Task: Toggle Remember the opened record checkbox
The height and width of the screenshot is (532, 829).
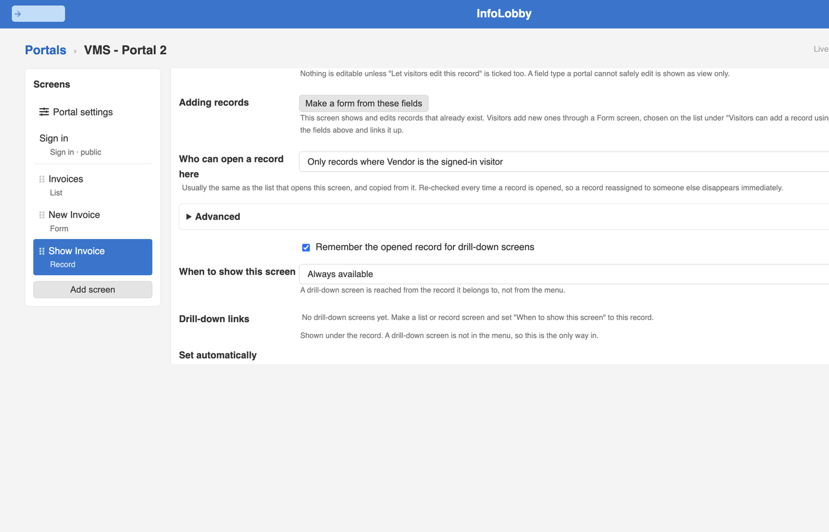Action: point(306,248)
